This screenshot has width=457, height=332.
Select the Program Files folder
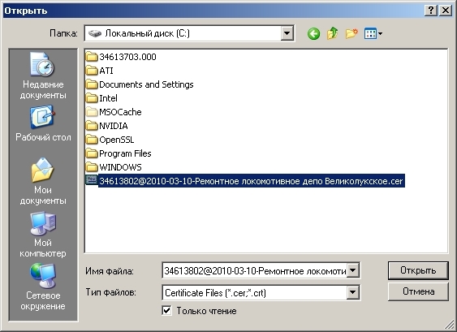pos(119,153)
